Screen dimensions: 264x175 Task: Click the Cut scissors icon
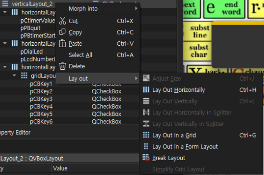[x=63, y=21]
